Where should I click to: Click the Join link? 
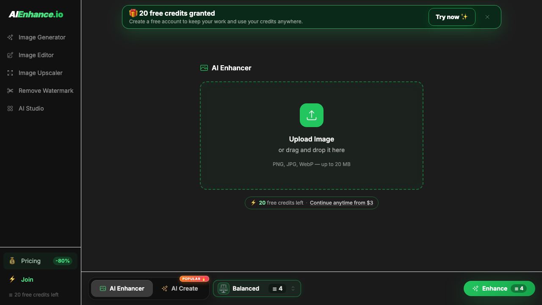27,280
